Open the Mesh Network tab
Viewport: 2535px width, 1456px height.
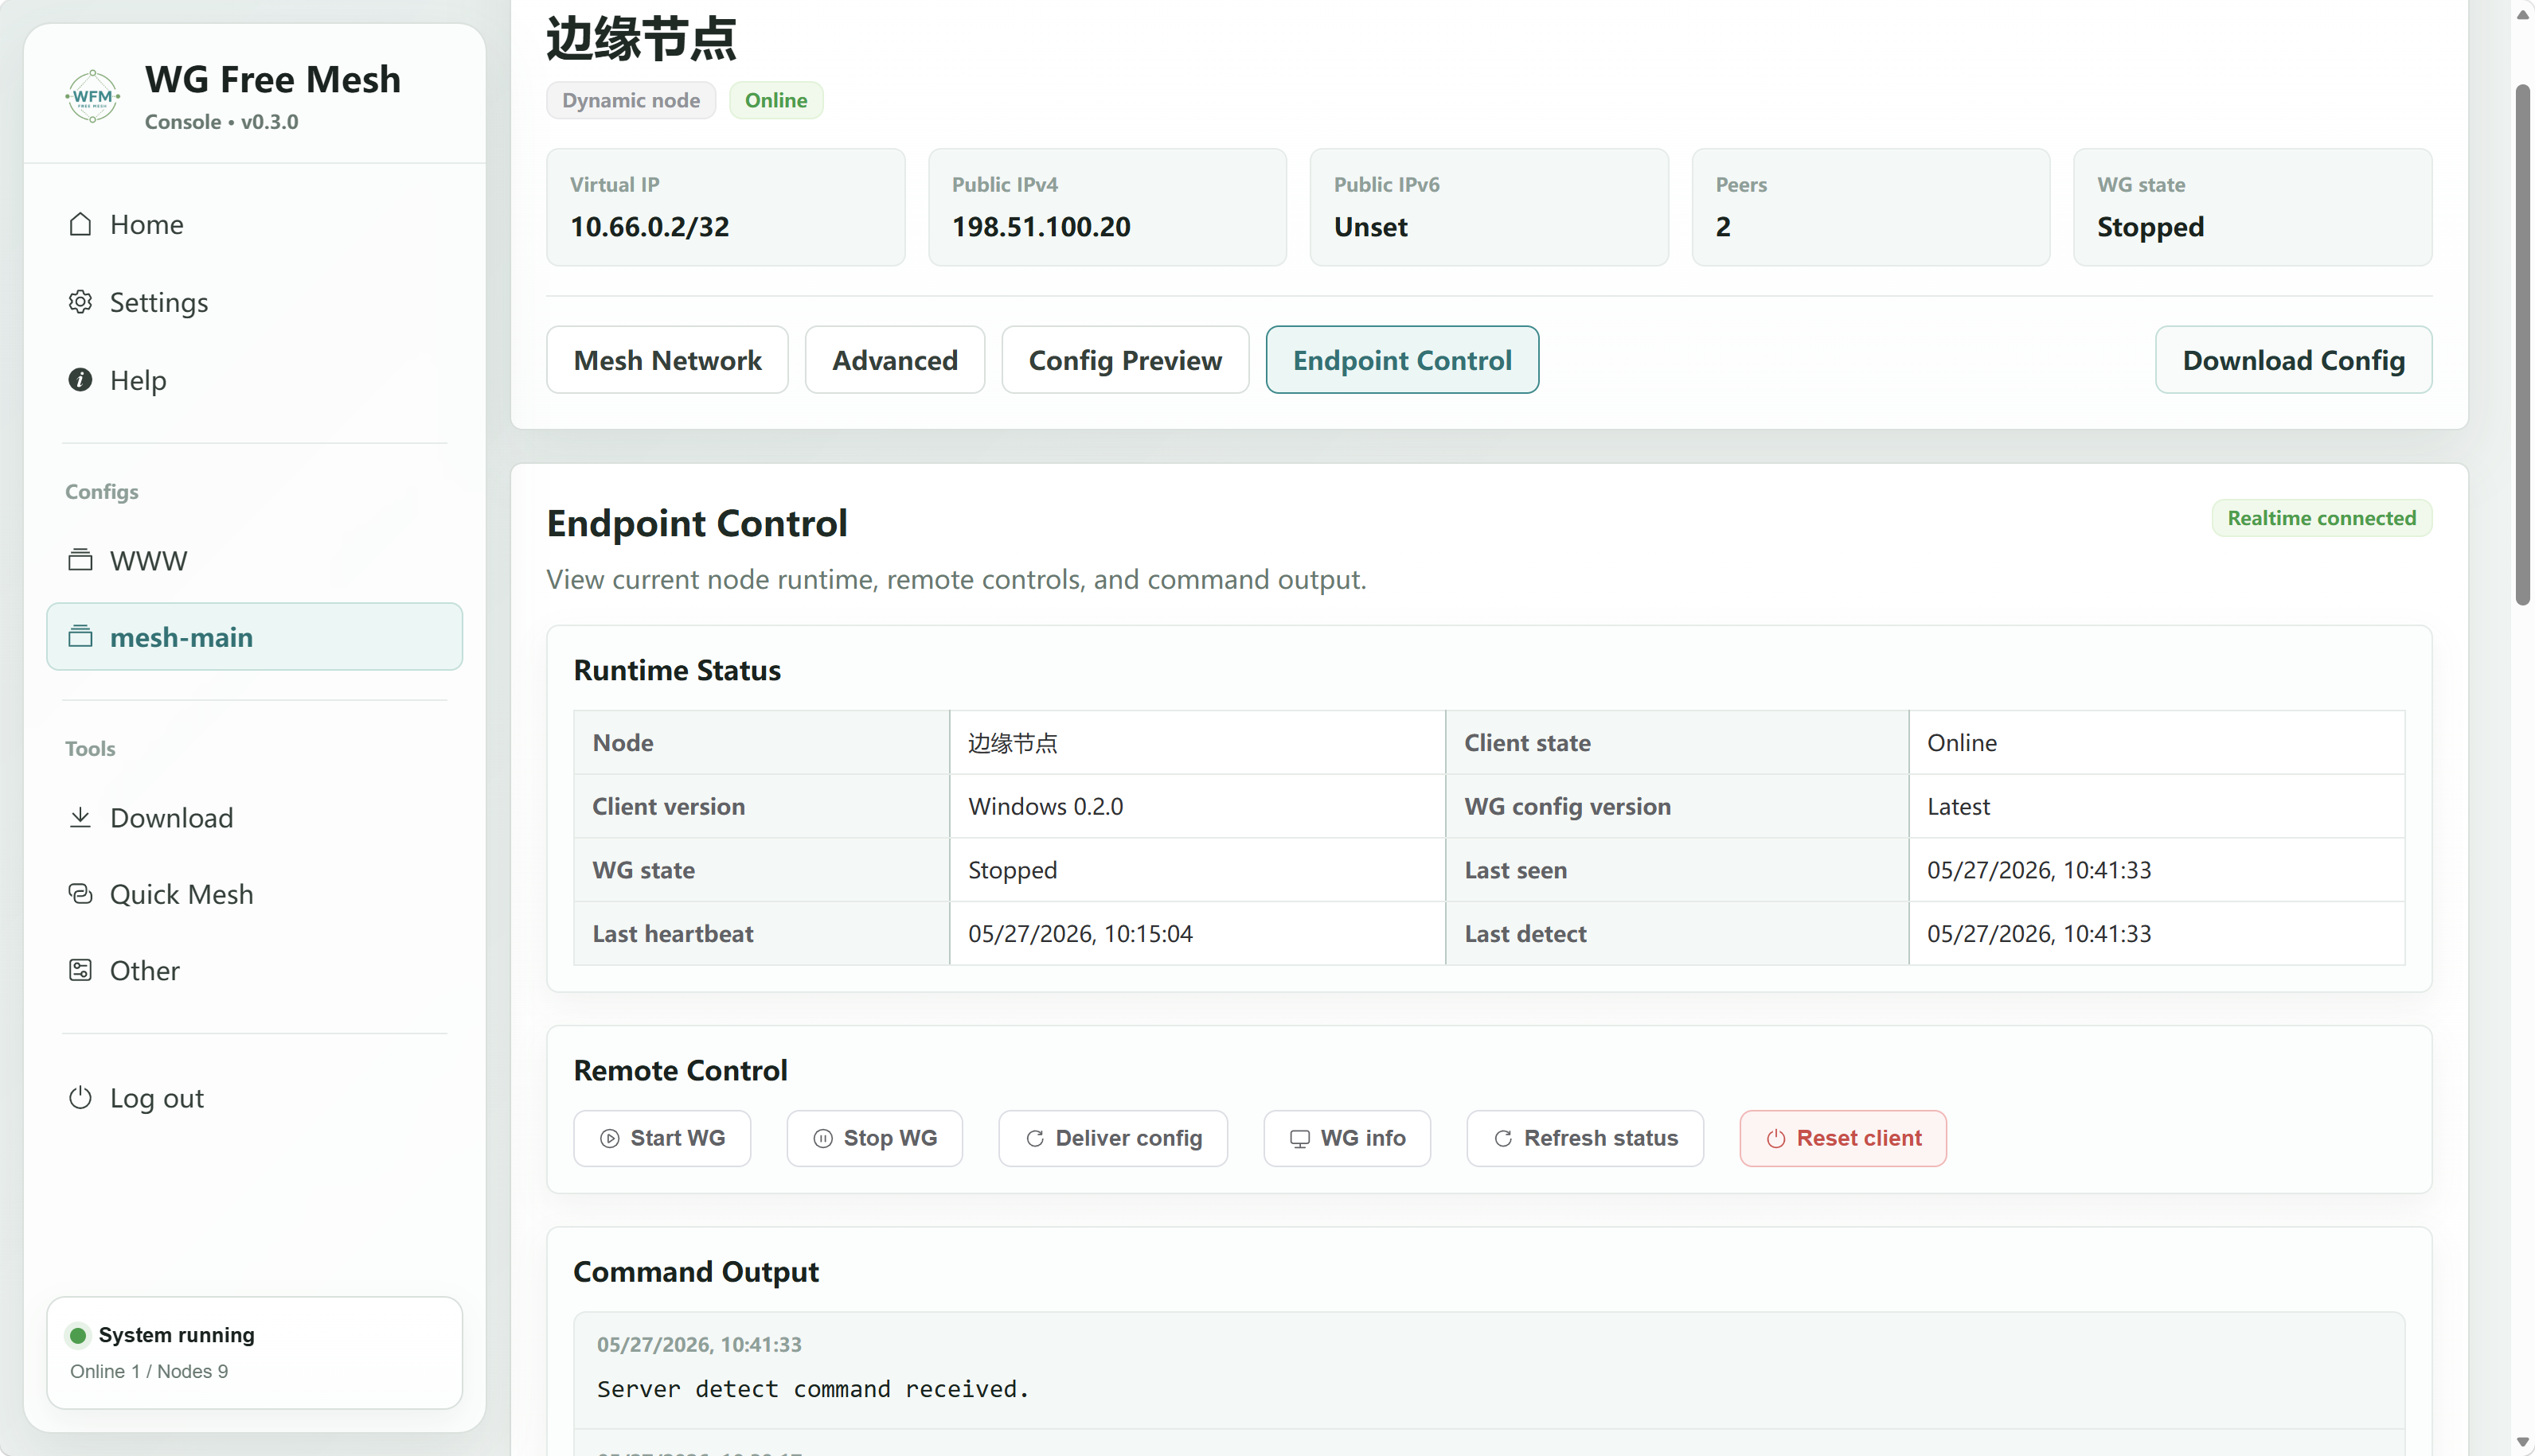click(x=667, y=360)
